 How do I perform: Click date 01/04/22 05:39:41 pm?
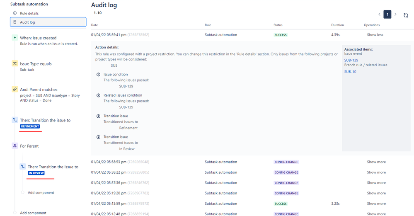[109, 34]
